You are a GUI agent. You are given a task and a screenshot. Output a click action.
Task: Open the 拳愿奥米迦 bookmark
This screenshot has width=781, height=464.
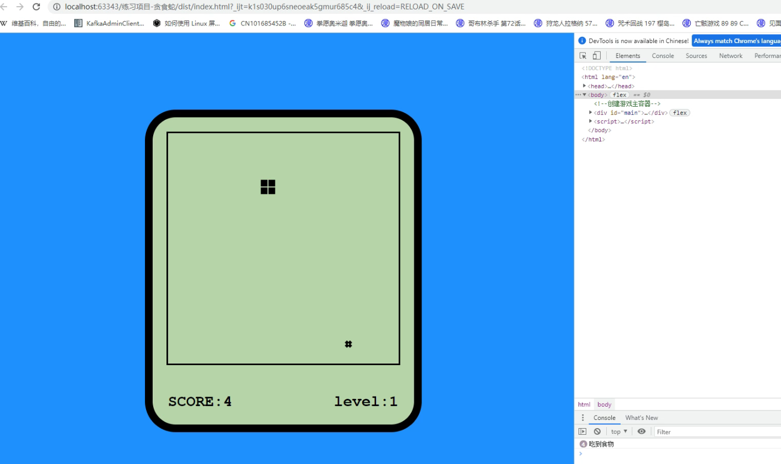339,23
